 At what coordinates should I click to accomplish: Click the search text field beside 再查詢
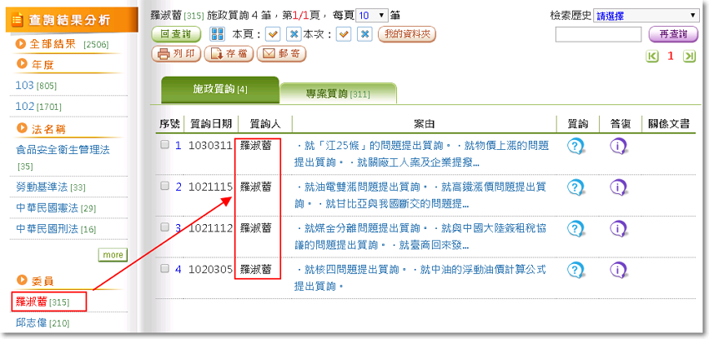coord(598,34)
